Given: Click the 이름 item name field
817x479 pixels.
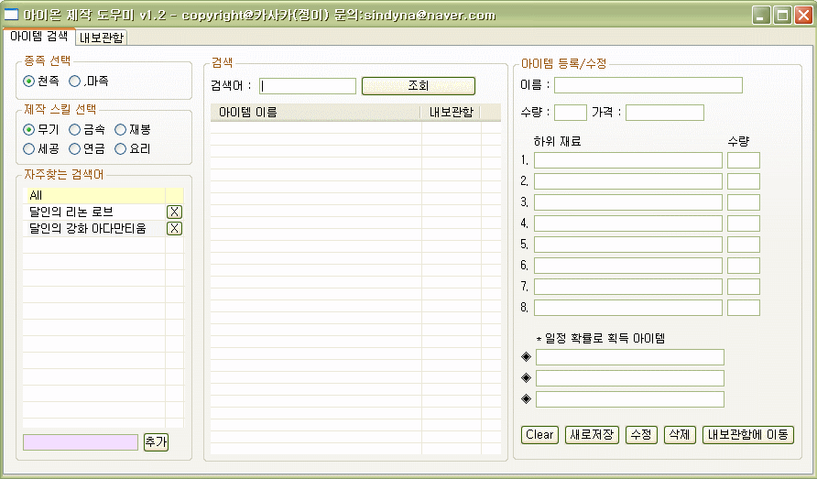Looking at the screenshot, I should (x=648, y=85).
